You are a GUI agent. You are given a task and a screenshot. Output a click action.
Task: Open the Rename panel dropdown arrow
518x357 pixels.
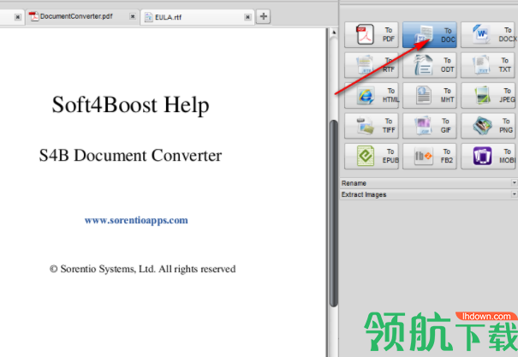514,182
